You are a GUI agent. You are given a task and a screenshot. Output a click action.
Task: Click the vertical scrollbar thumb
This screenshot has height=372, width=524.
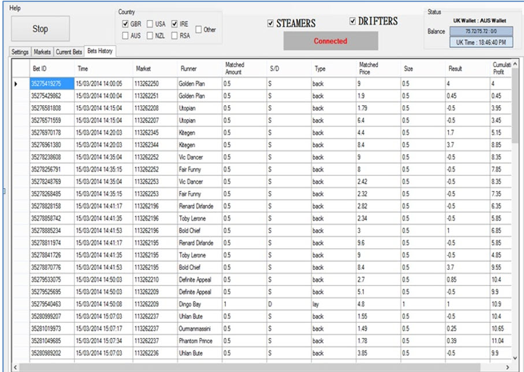pyautogui.click(x=515, y=105)
